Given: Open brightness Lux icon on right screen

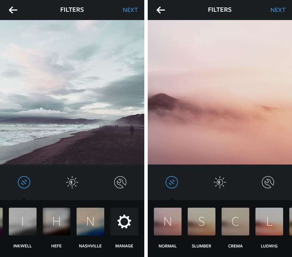Looking at the screenshot, I should click(220, 182).
